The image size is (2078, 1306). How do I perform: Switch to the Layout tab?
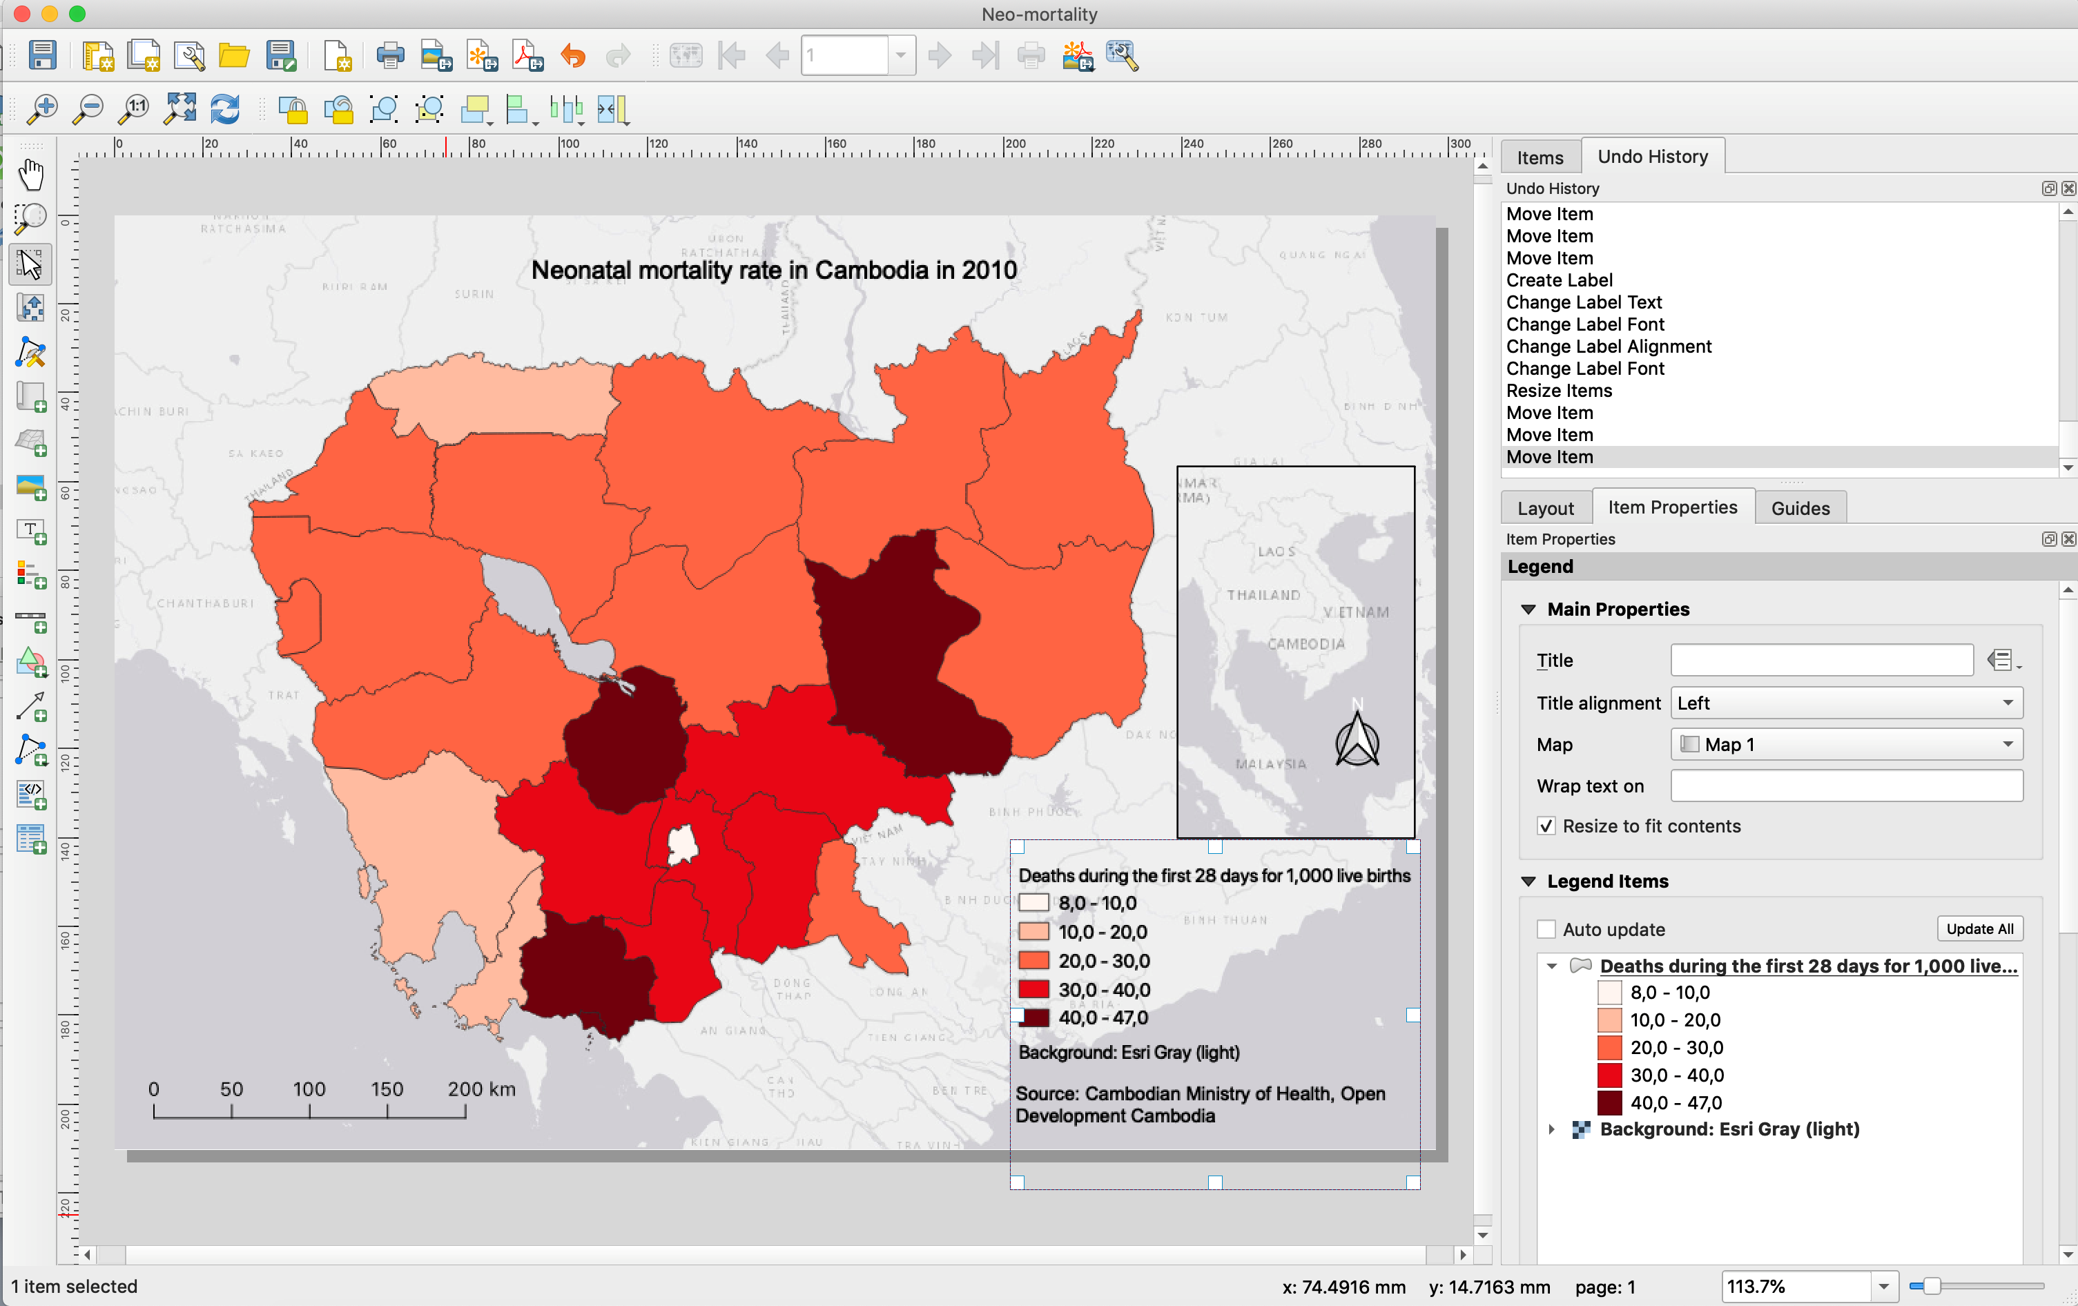coord(1546,508)
